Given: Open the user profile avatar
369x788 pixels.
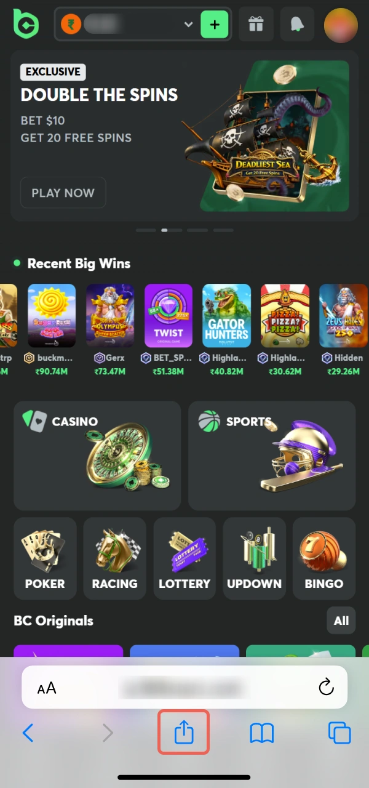Looking at the screenshot, I should 341,25.
